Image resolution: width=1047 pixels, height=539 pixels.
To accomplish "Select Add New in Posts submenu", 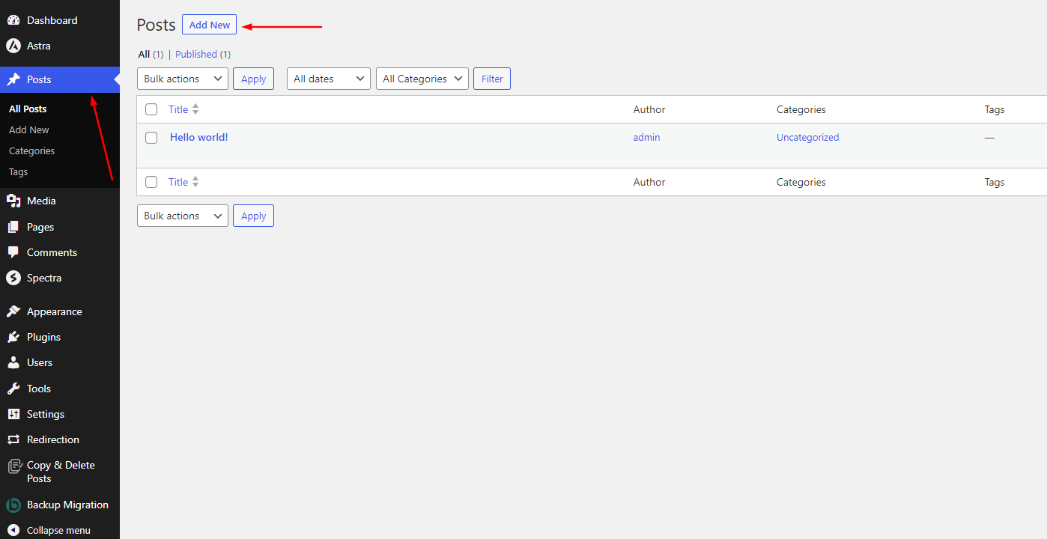I will (29, 130).
